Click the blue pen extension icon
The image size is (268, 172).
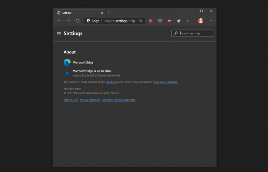[x=188, y=21]
